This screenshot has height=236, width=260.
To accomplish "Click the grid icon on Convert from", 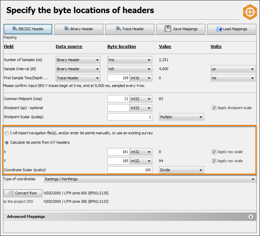I will tap(11, 193).
